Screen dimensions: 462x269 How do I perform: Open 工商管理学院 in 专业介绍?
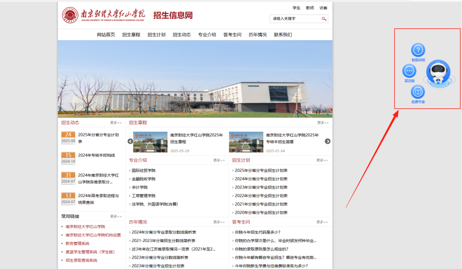point(143,195)
